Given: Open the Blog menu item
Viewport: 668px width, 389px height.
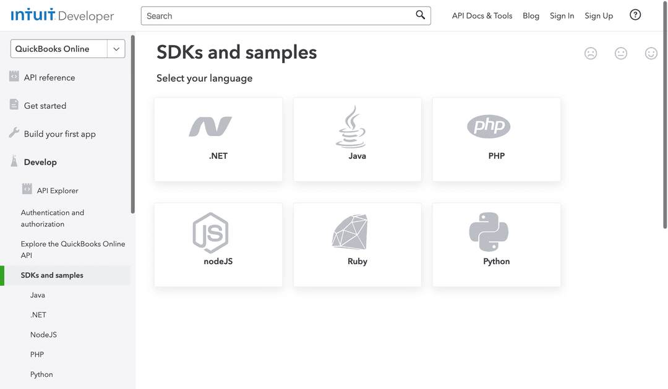Looking at the screenshot, I should (531, 15).
